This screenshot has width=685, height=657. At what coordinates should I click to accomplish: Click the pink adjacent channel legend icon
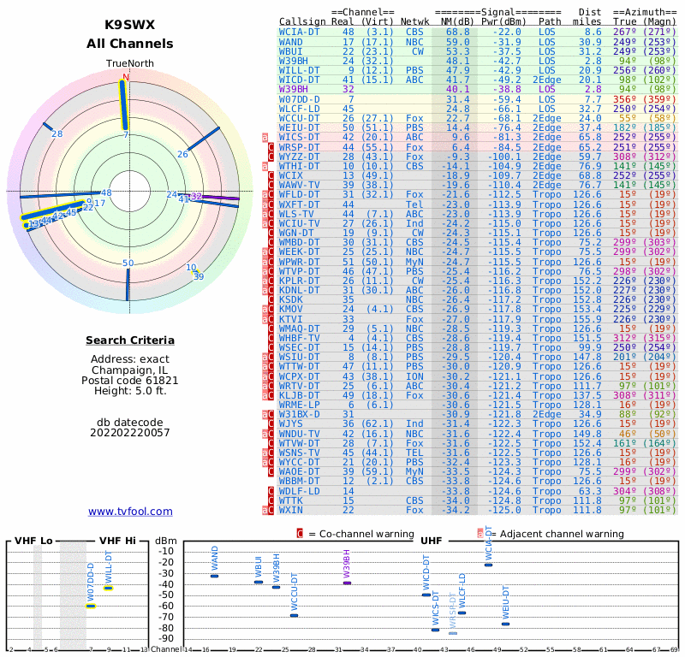(x=480, y=534)
